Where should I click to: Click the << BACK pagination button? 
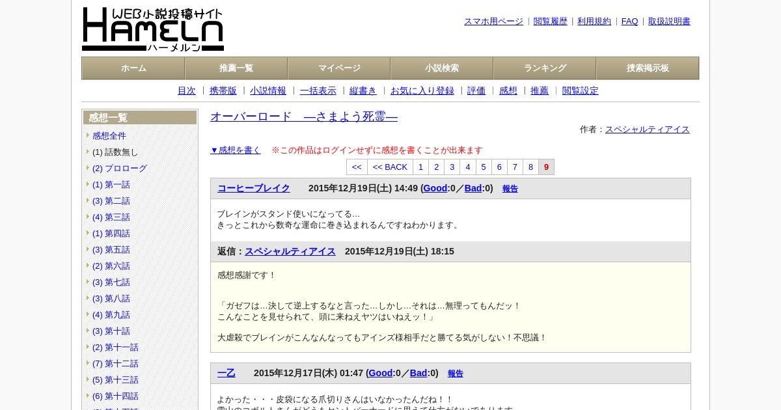coord(390,167)
